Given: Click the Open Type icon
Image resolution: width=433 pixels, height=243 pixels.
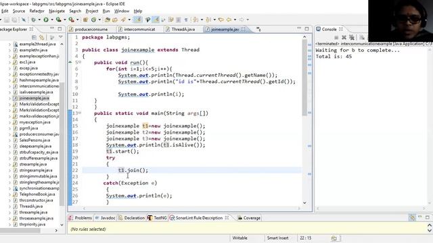Looking at the screenshot, I should coord(108,20).
